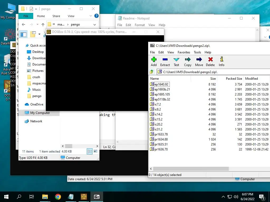Image resolution: width=270 pixels, height=202 pixels.
Task: Select file ic31.2 in the archive
Action: tap(158, 129)
